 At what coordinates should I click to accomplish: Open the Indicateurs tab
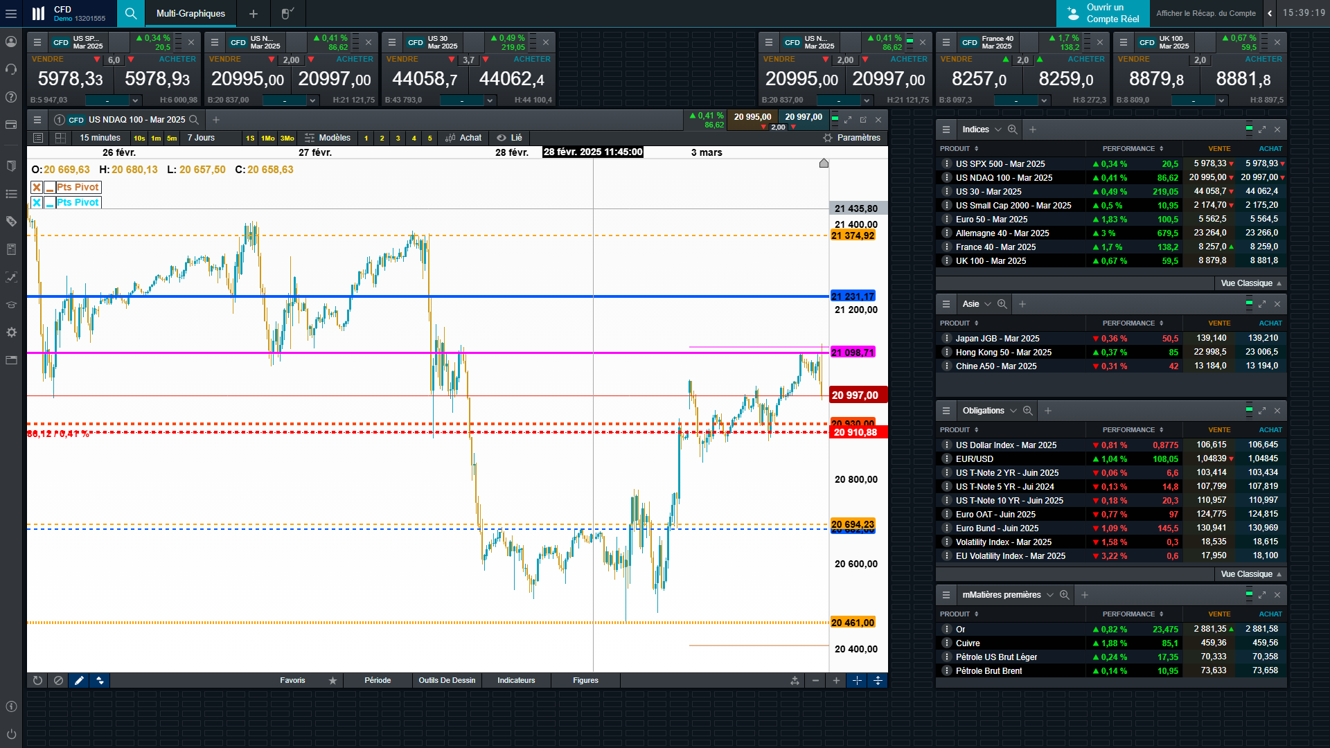(516, 681)
